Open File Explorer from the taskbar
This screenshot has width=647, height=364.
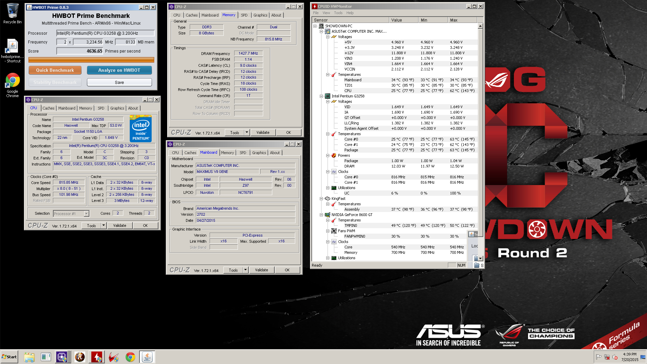tap(29, 357)
